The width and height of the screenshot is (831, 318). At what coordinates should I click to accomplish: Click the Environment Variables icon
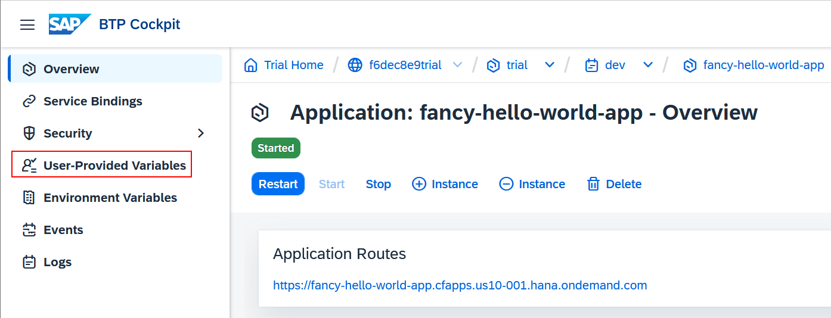(29, 198)
